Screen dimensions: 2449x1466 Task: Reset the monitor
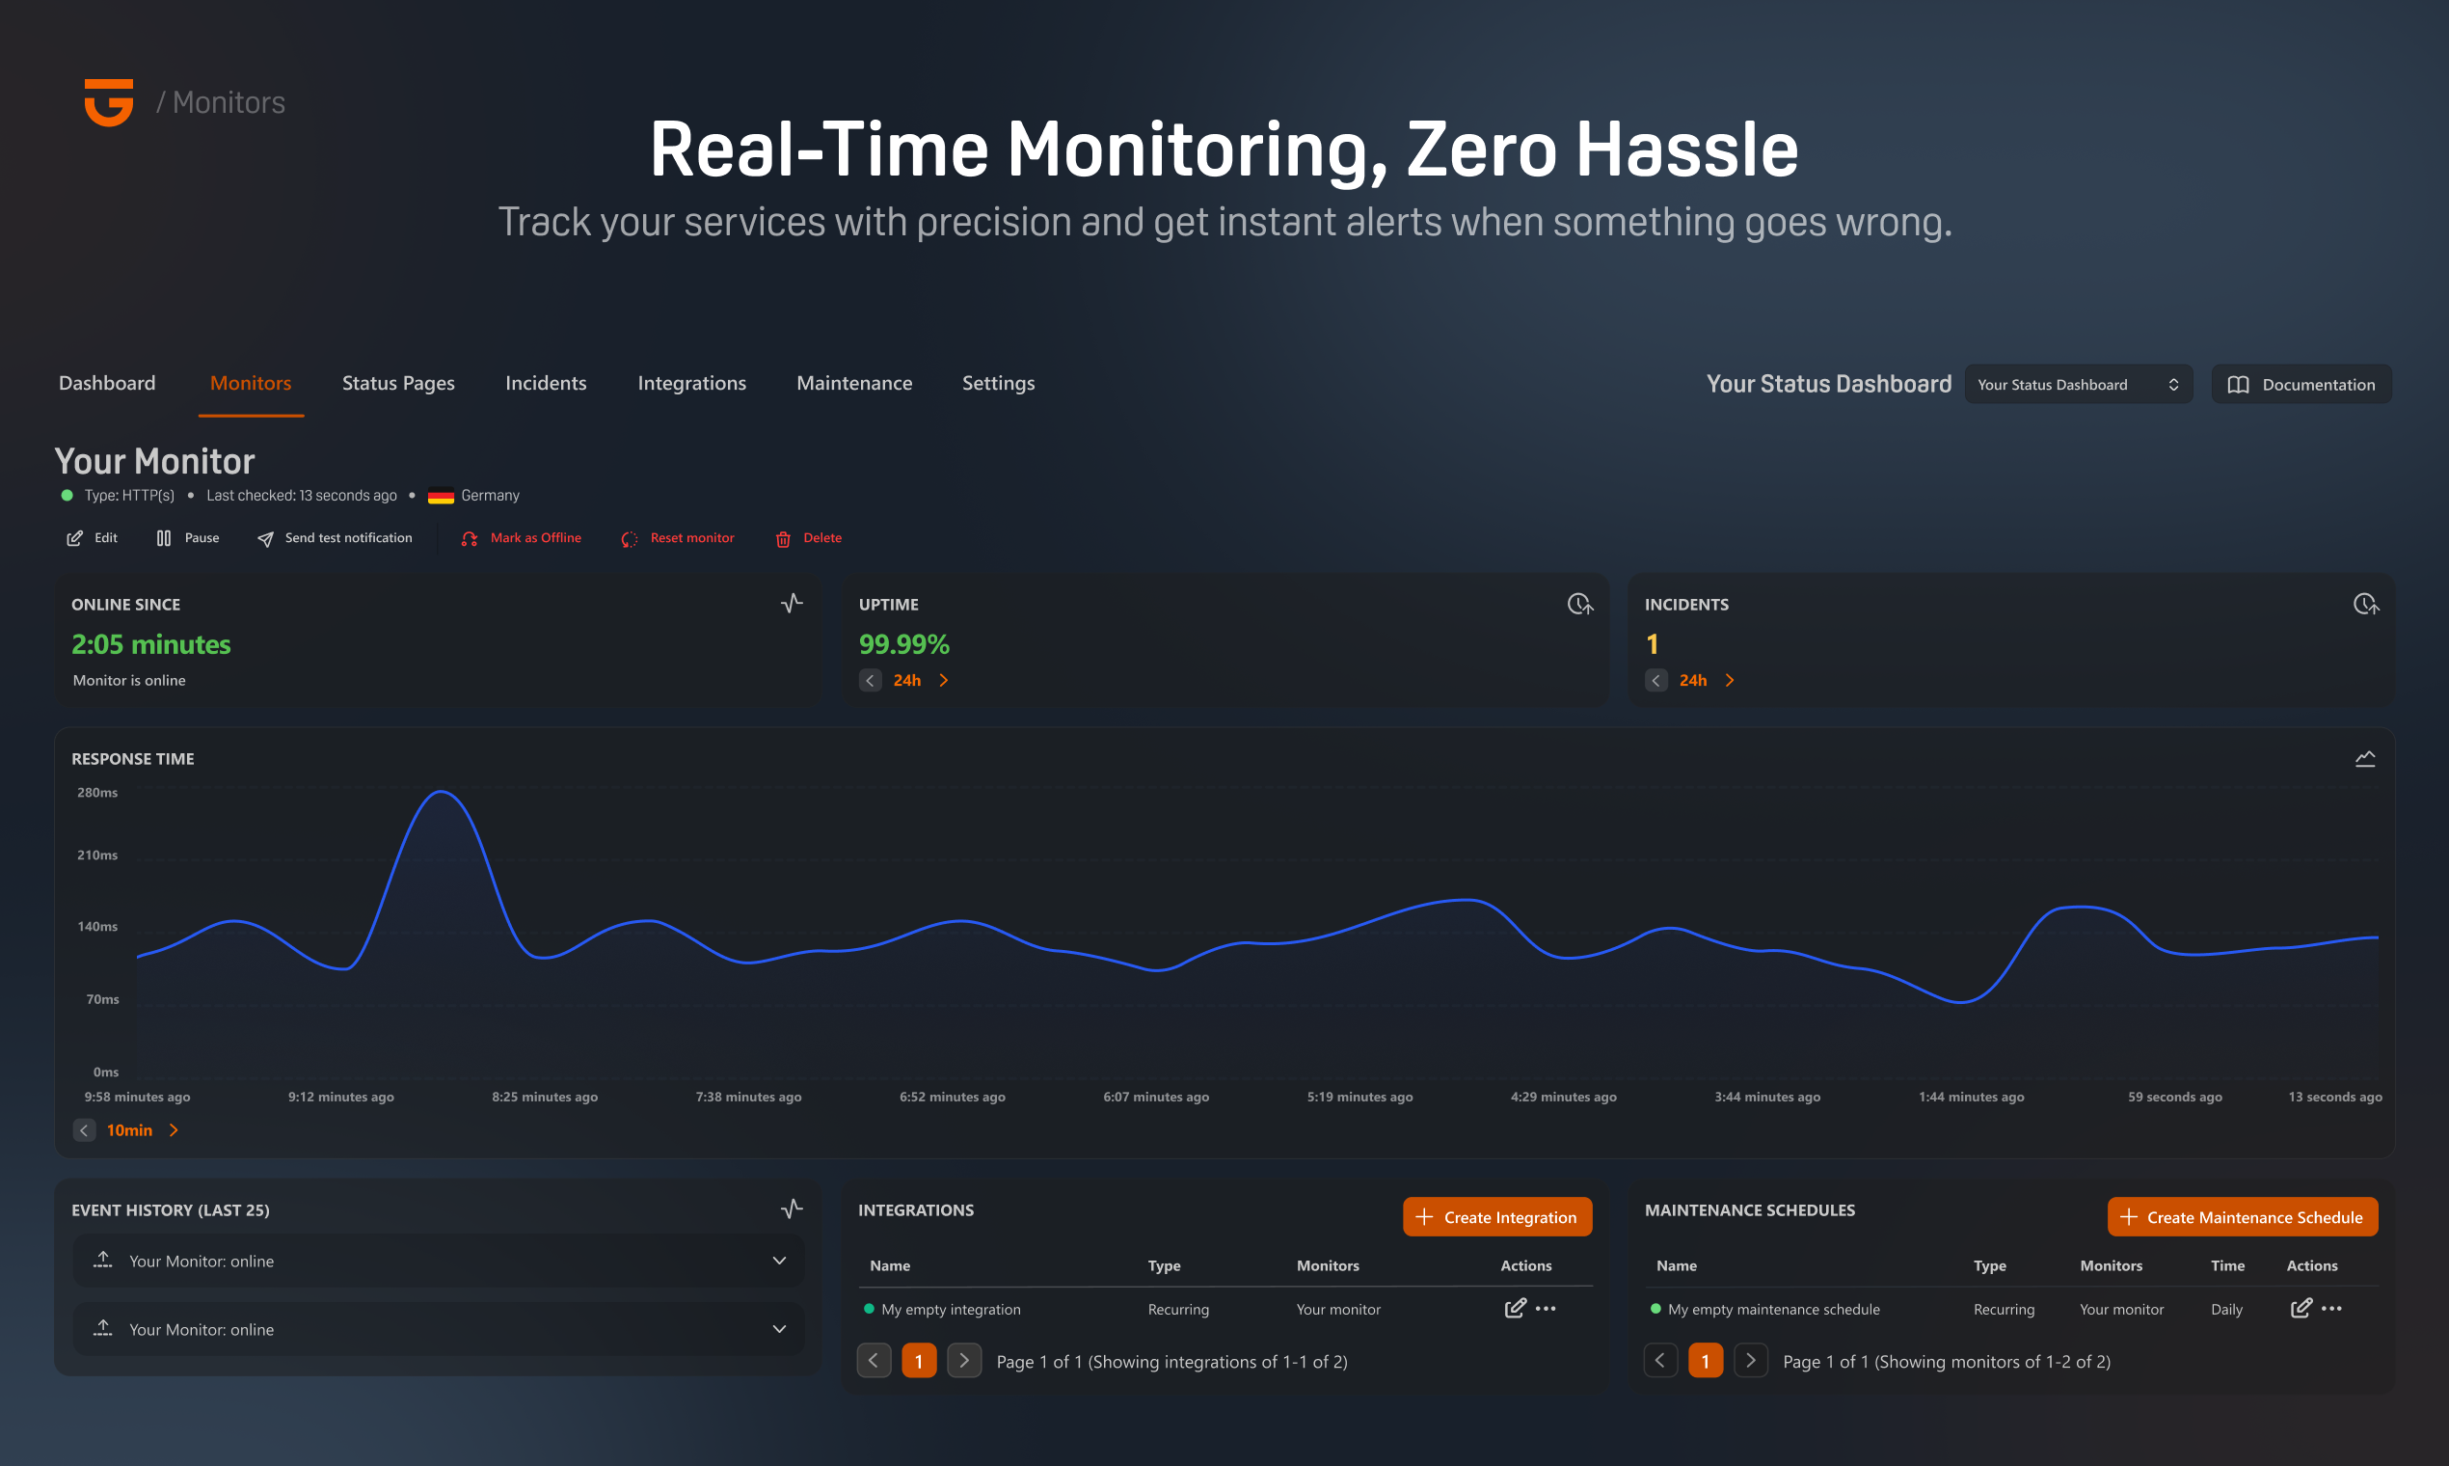(678, 537)
